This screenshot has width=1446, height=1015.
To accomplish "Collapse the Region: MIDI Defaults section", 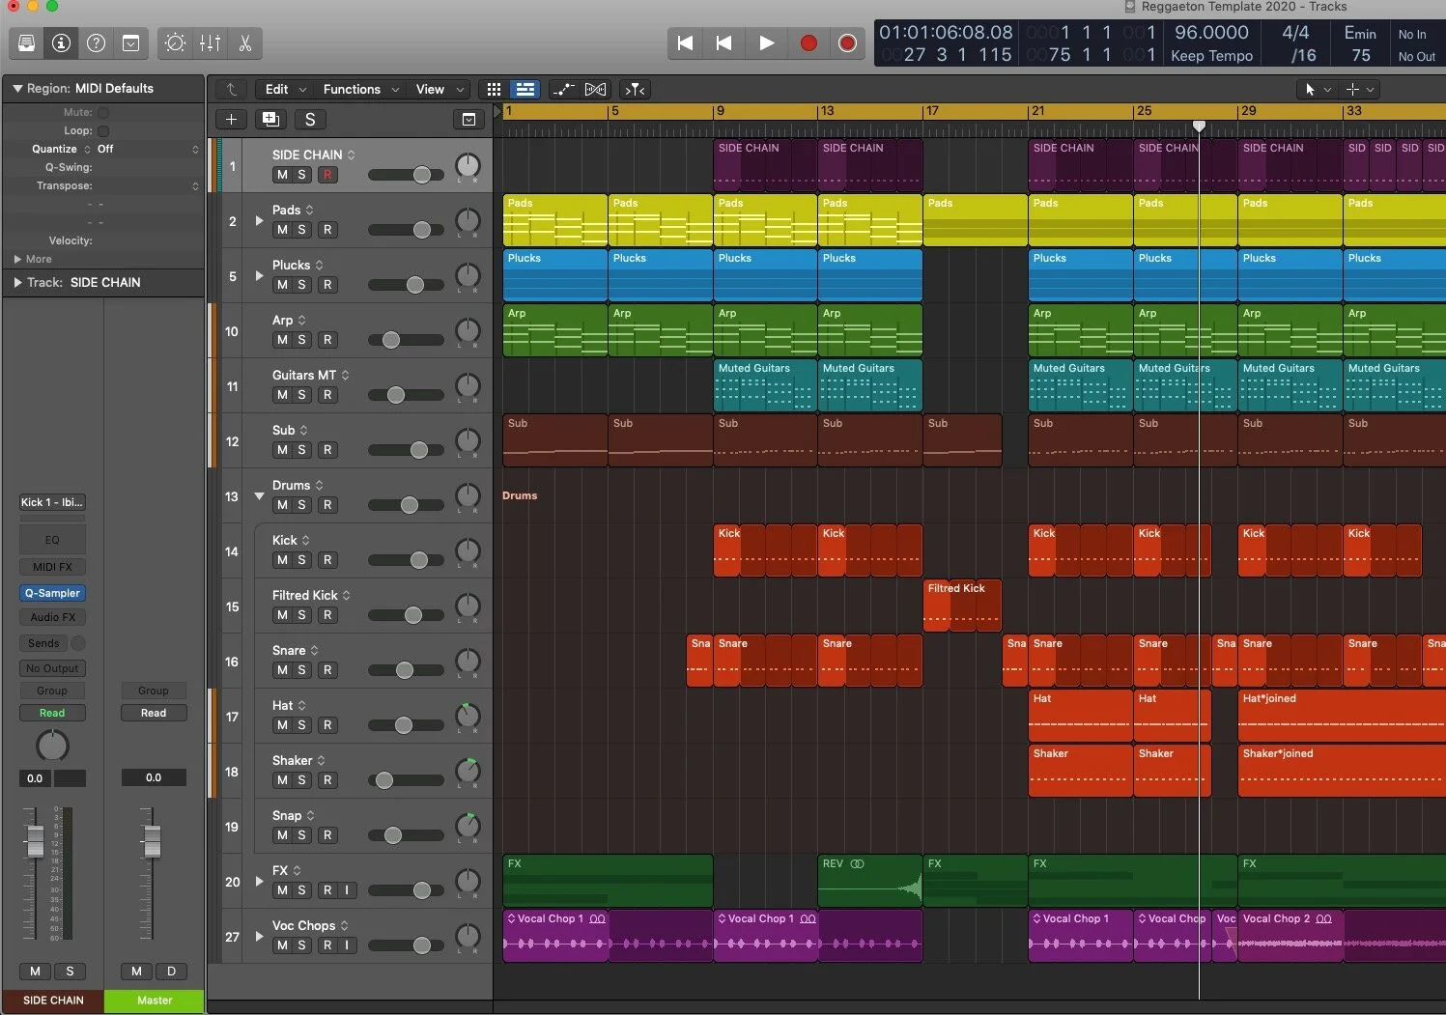I will [17, 88].
